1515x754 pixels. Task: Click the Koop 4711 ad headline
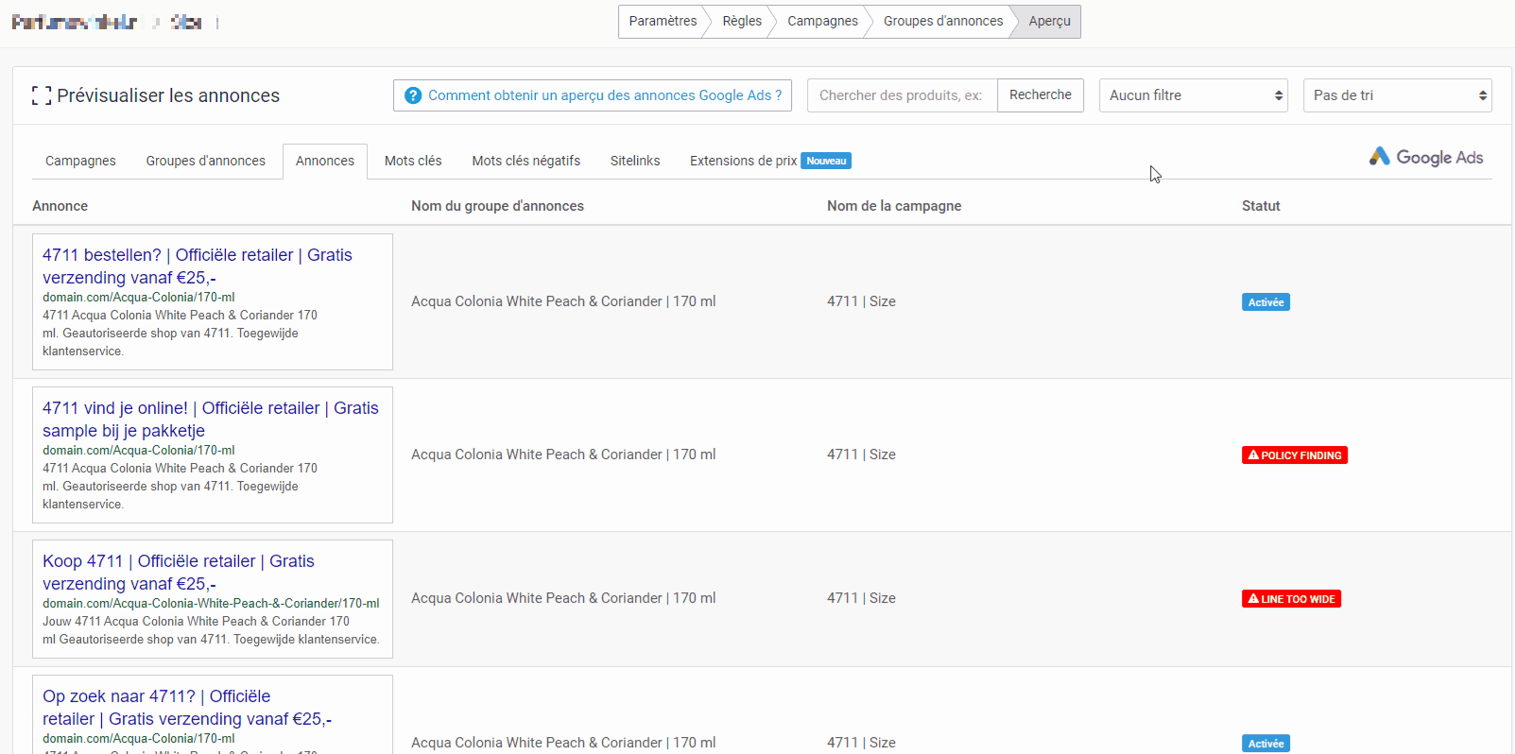(x=179, y=573)
